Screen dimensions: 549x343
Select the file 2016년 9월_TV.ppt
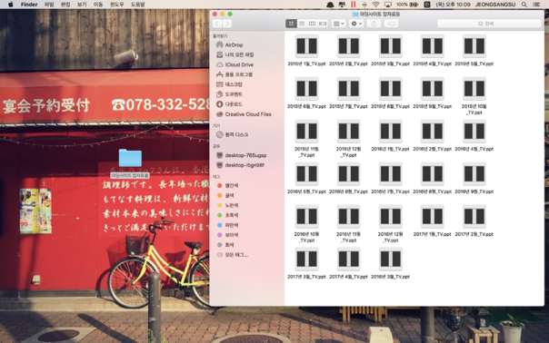pyautogui.click(x=474, y=179)
